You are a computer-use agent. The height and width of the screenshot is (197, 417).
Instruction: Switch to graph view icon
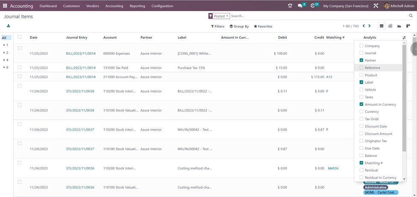(x=399, y=26)
